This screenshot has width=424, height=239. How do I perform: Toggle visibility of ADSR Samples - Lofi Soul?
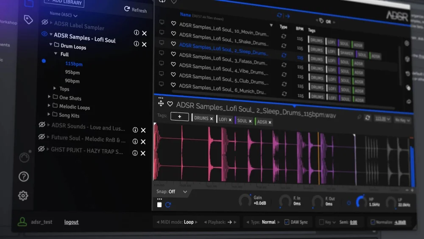point(45,34)
